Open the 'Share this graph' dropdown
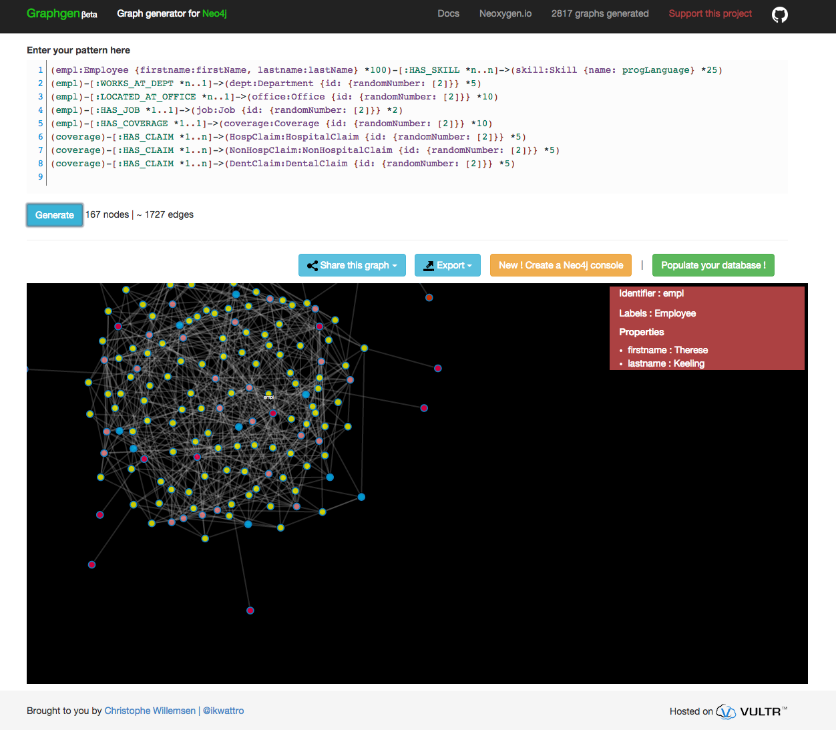 pyautogui.click(x=352, y=265)
